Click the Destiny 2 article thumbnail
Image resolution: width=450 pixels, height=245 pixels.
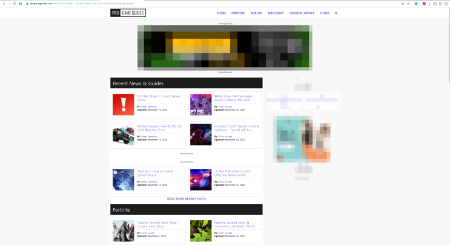(123, 180)
